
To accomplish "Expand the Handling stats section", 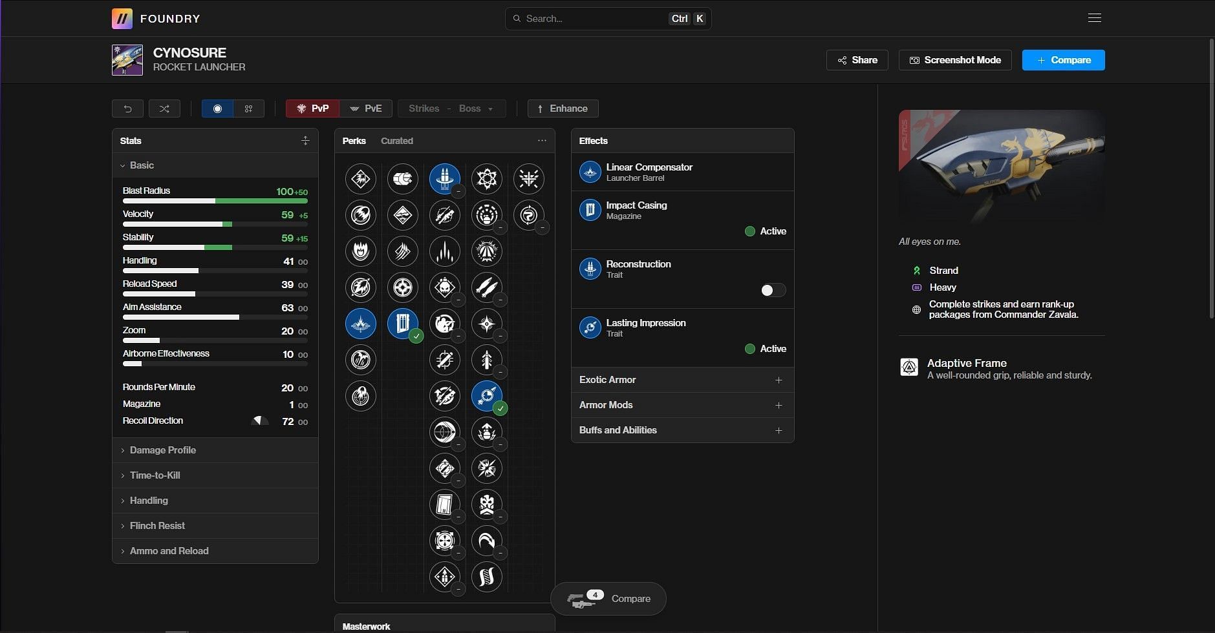I will (x=215, y=501).
